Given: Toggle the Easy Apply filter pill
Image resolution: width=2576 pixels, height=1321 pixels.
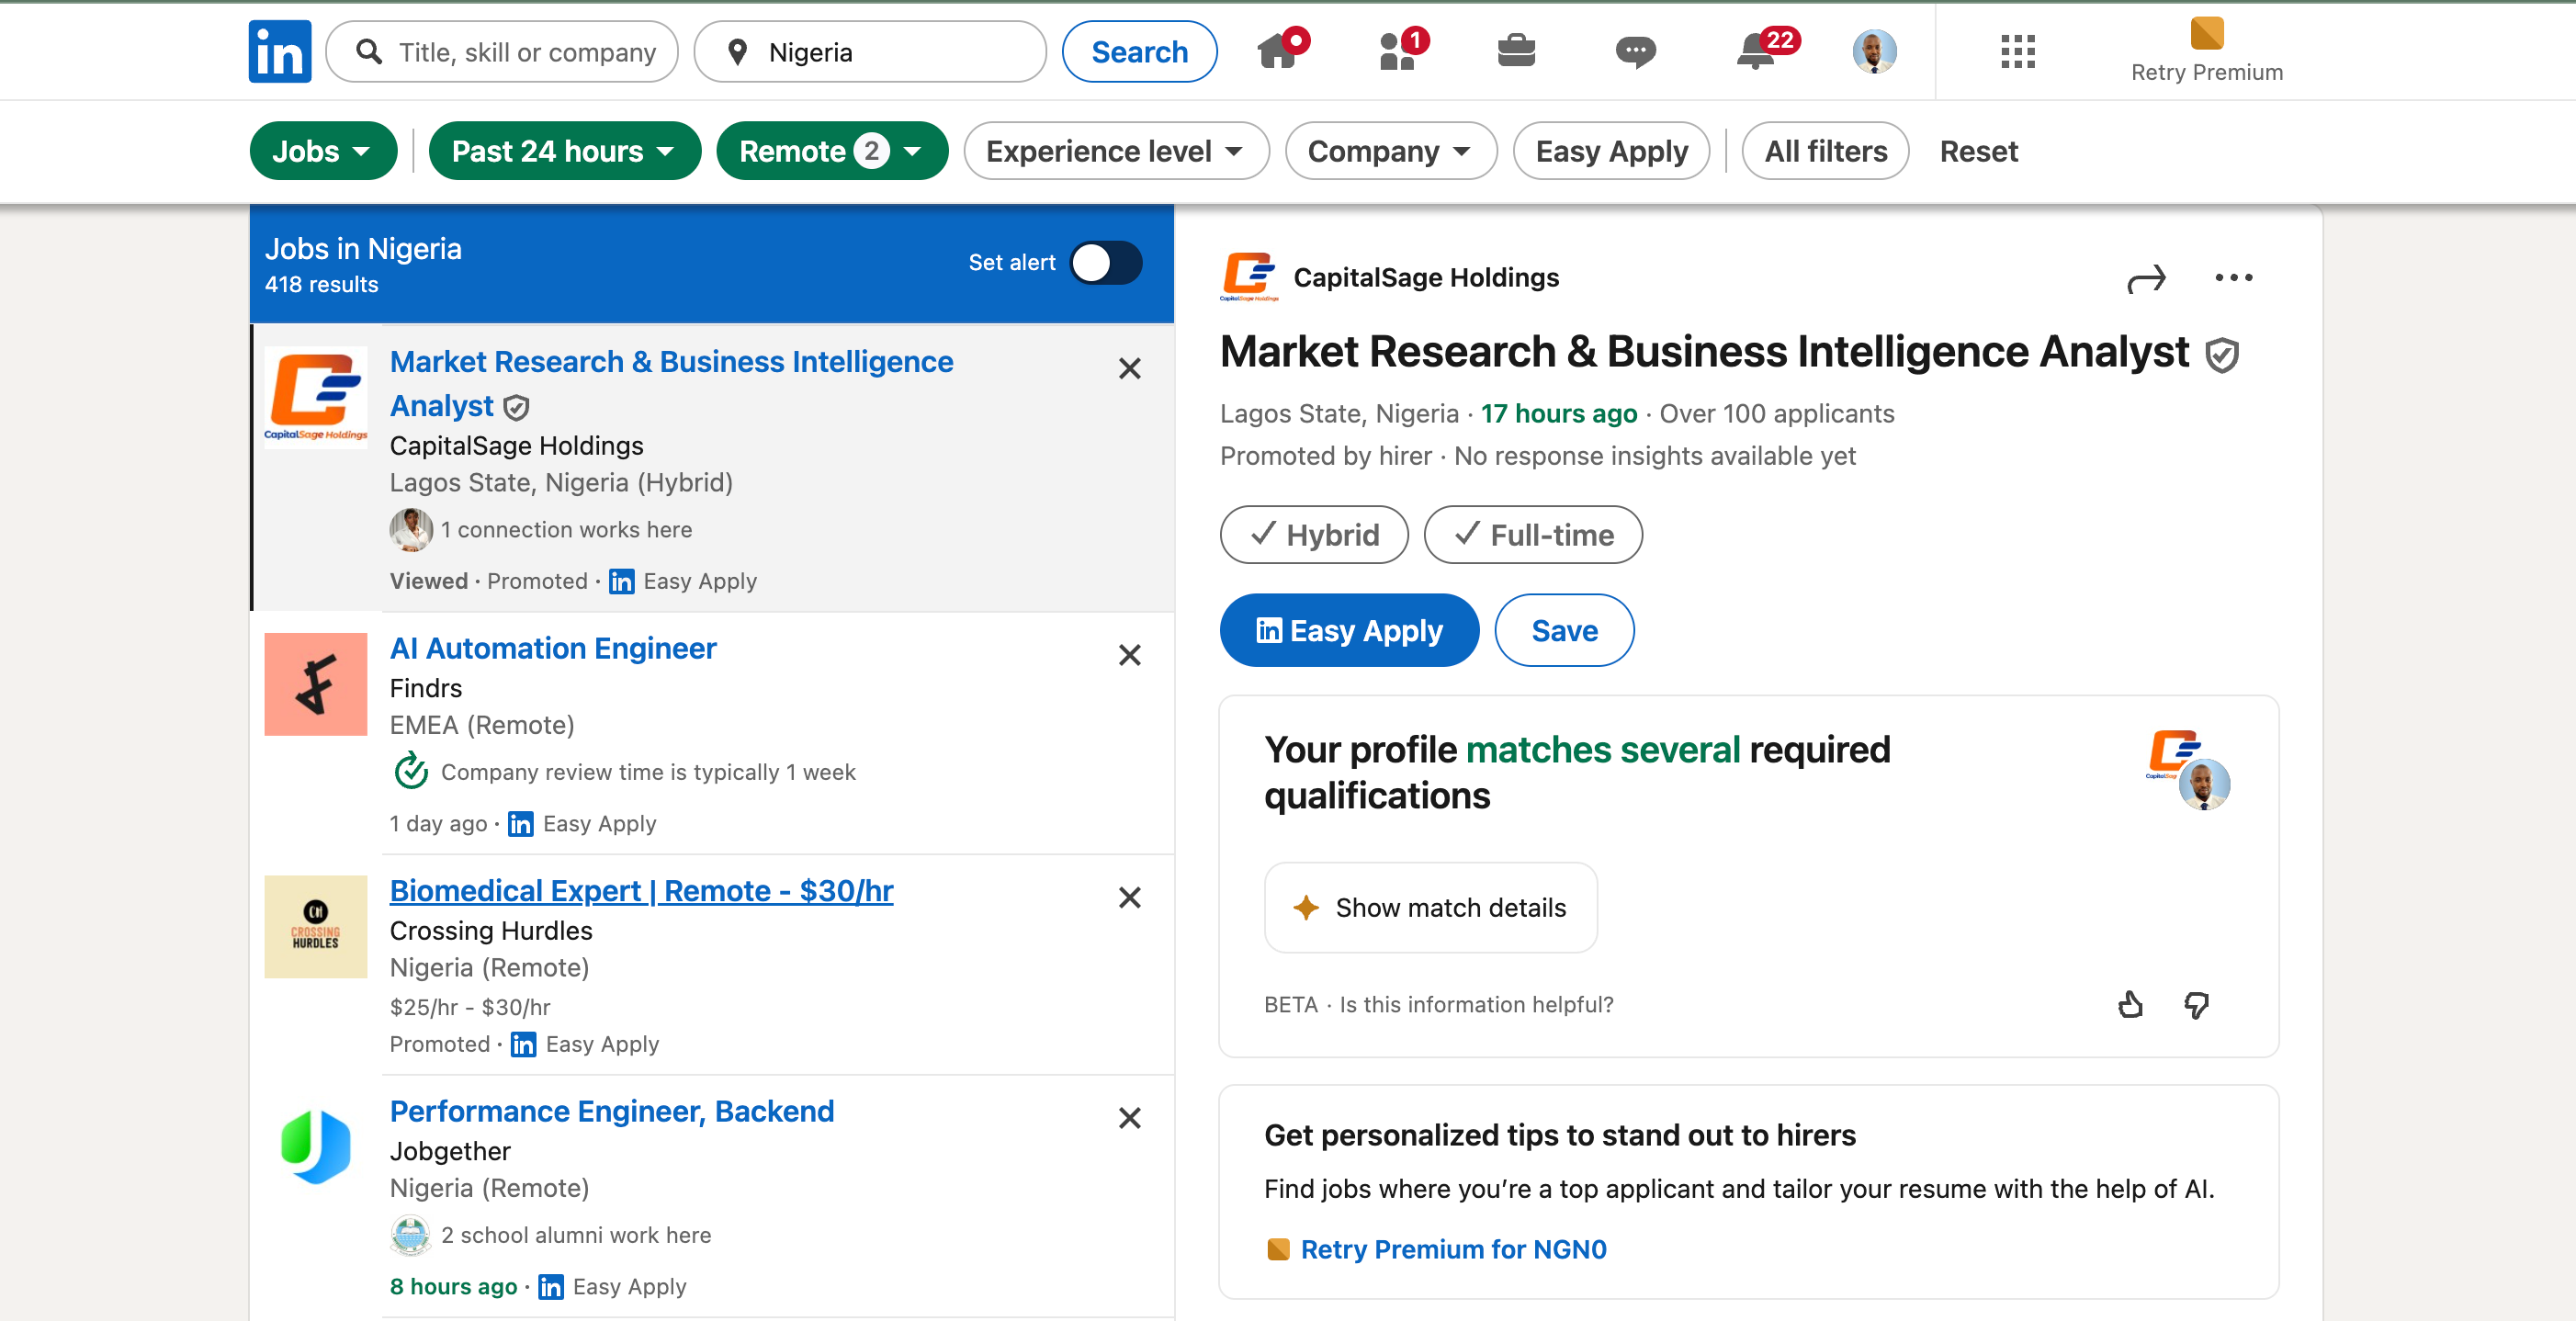Looking at the screenshot, I should point(1610,151).
